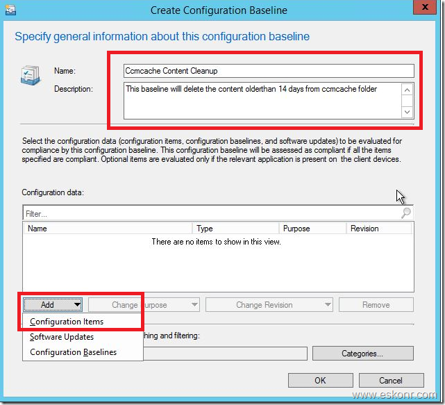Viewport: 445px width, 405px height.
Task: Click the Purpose column header
Action: point(312,229)
